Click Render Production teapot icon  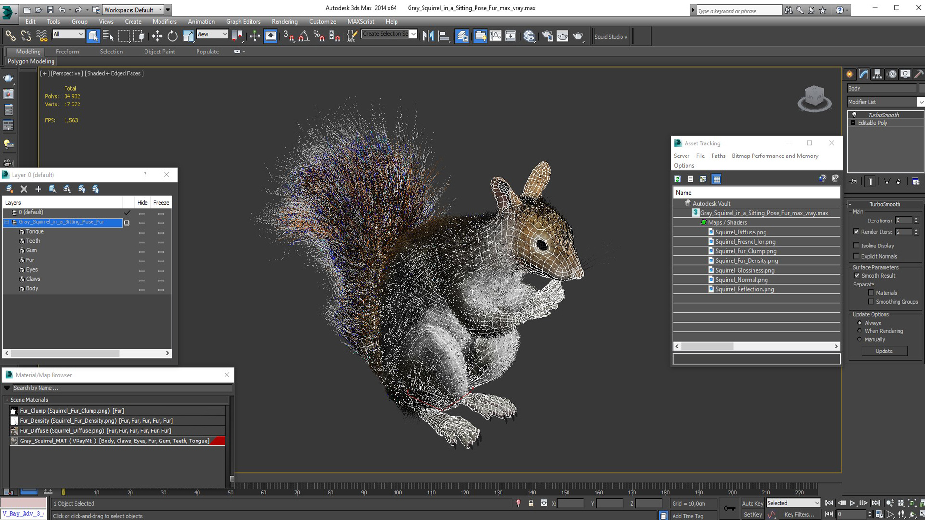[x=578, y=36]
